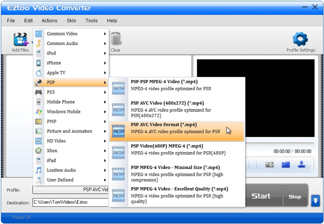The height and width of the screenshot is (224, 324).
Task: Click the Stop button
Action: 296,196
